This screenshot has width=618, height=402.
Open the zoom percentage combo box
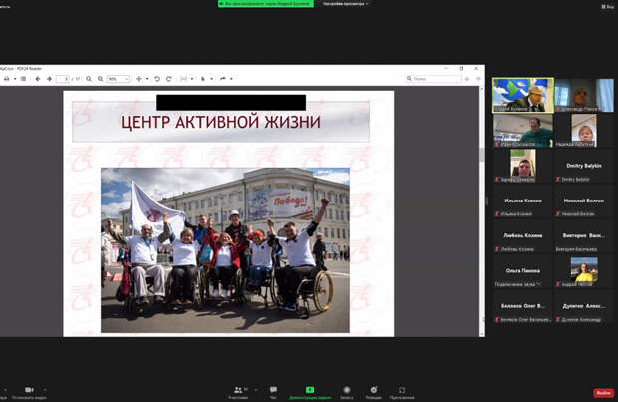click(x=118, y=79)
